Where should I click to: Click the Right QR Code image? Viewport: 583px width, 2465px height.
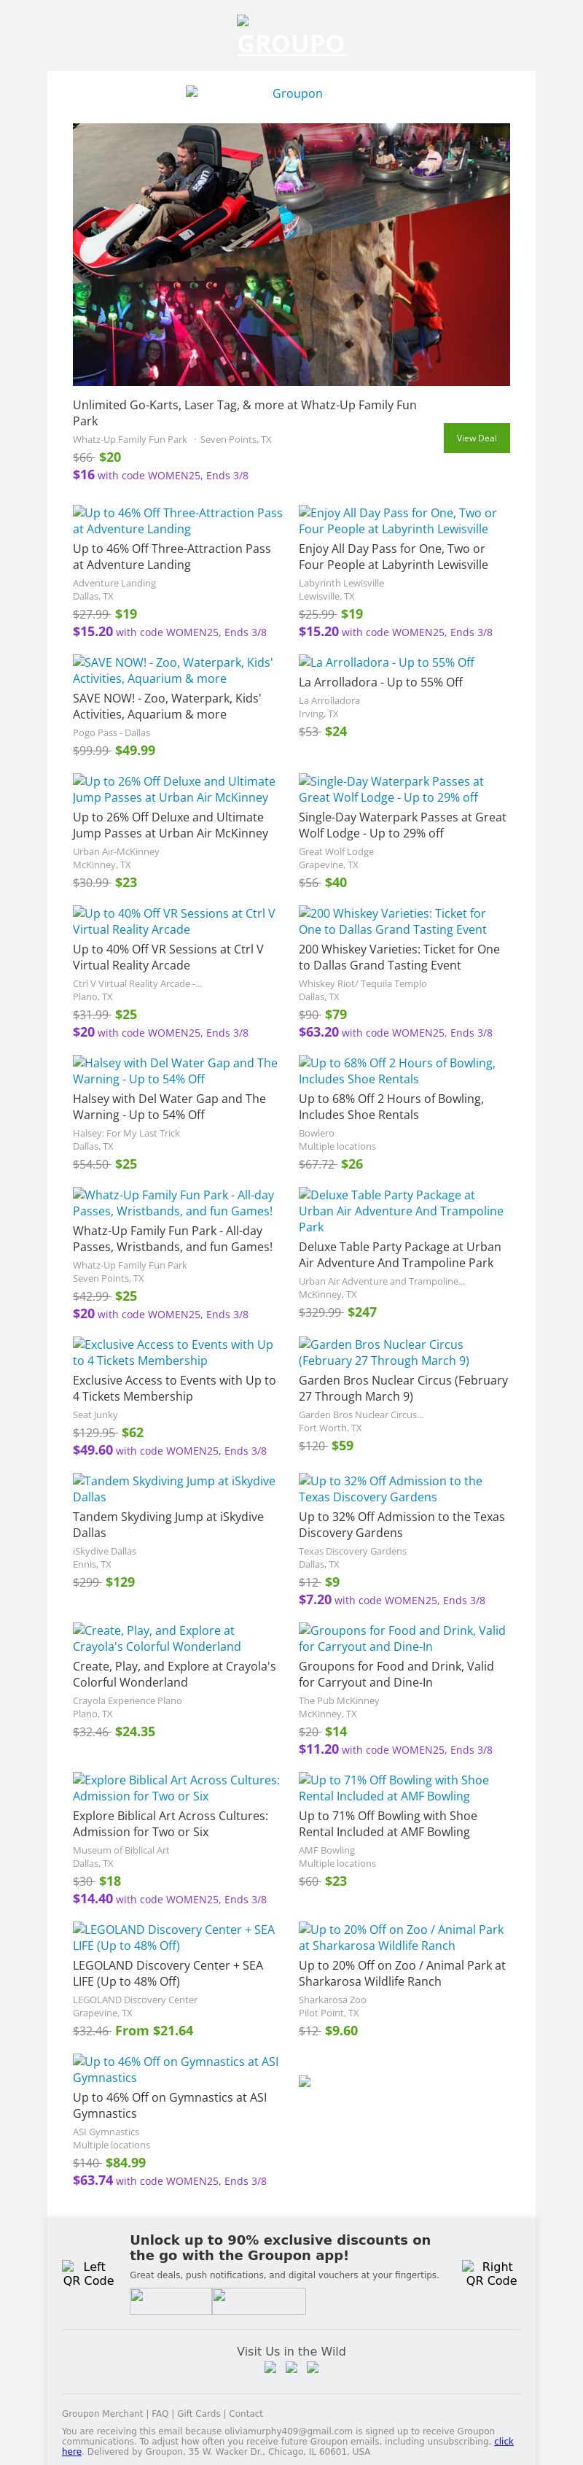[491, 2274]
